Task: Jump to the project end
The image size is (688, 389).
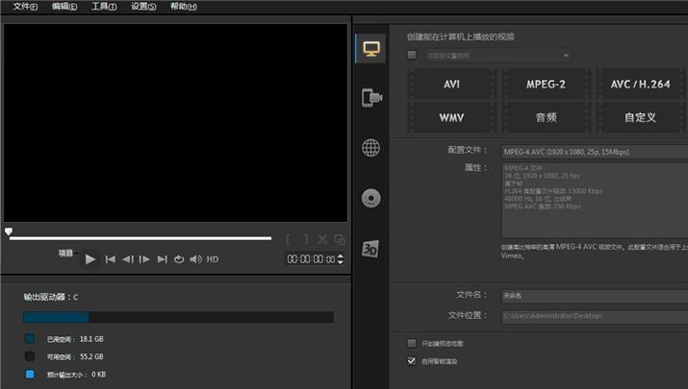Action: point(162,259)
